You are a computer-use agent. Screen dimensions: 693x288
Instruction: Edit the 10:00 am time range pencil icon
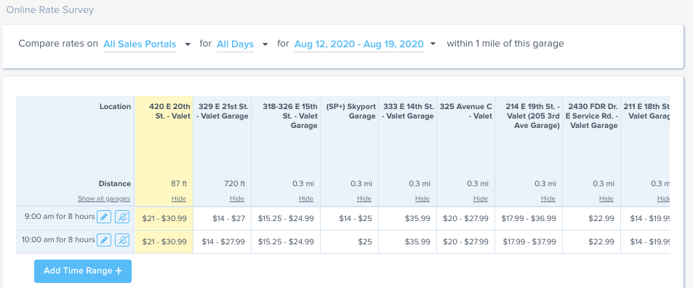click(x=104, y=240)
